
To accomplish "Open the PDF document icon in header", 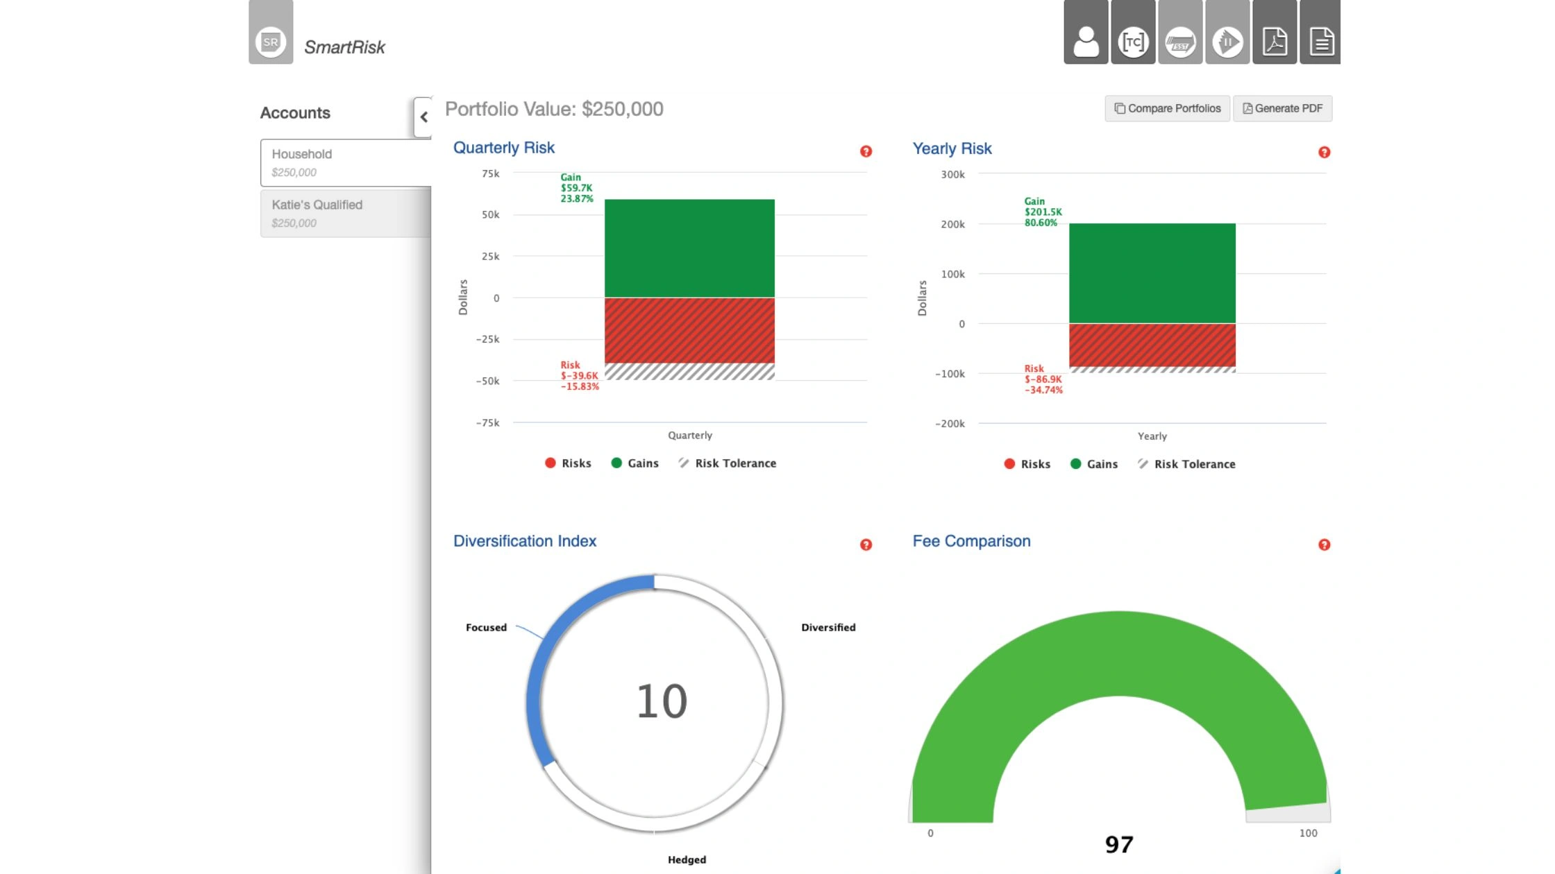I will [x=1274, y=41].
